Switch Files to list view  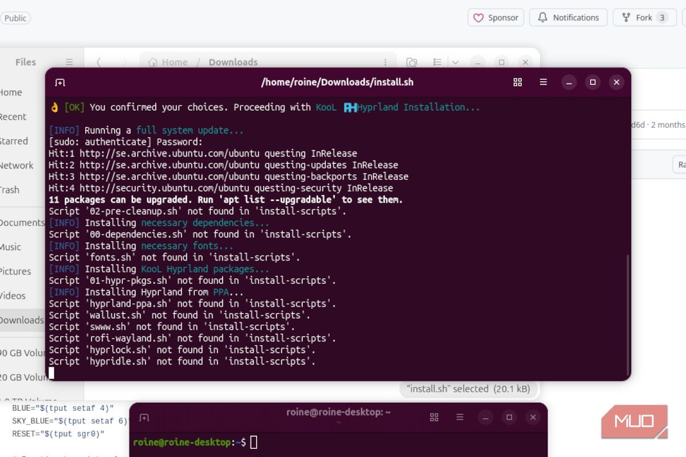tap(437, 62)
